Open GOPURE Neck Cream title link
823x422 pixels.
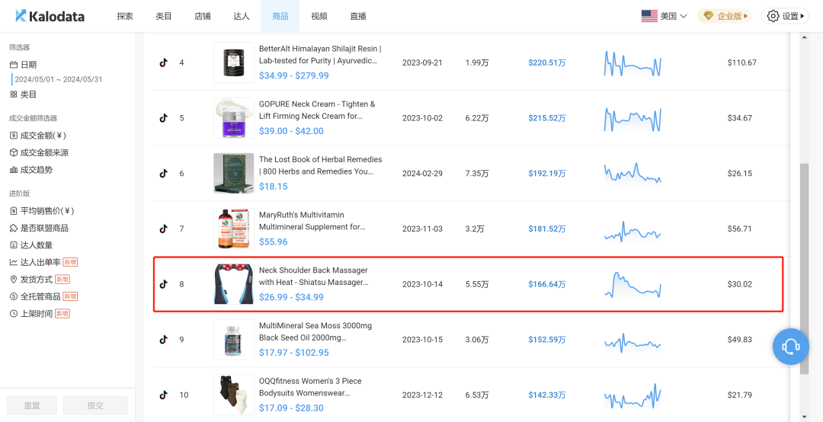[x=318, y=110]
